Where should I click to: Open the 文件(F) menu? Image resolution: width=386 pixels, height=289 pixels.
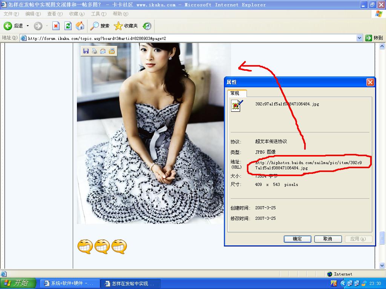[x=11, y=14]
